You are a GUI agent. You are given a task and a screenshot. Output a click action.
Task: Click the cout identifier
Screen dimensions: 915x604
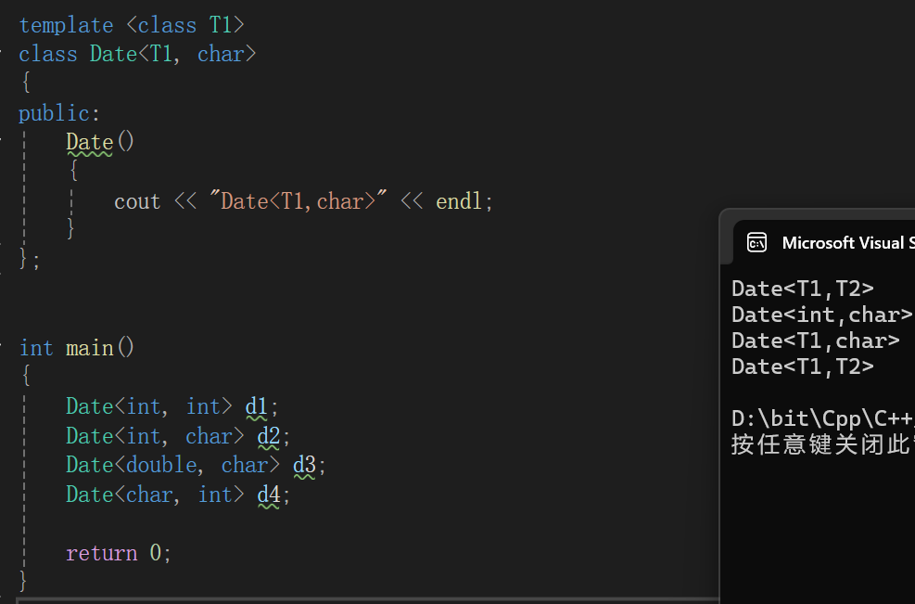pyautogui.click(x=137, y=201)
